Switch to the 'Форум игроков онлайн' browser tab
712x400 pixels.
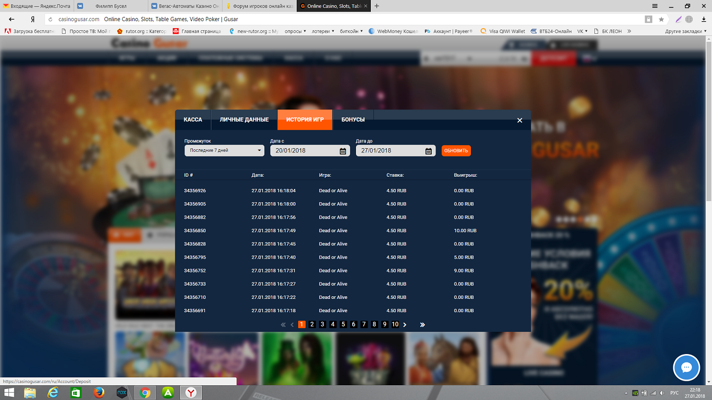(259, 6)
